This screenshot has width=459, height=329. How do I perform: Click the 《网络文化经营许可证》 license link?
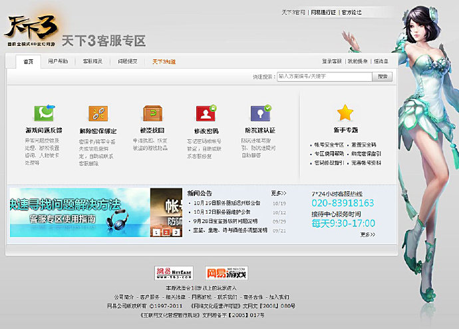[x=216, y=306]
